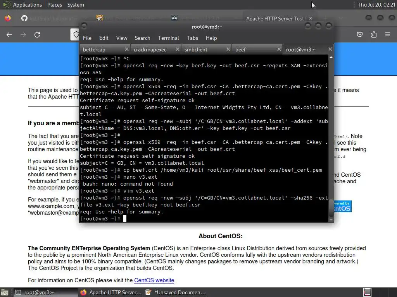Click the clock showing Thu Jul 20, 02:21
Screen dimensions: 397x297
(376, 5)
